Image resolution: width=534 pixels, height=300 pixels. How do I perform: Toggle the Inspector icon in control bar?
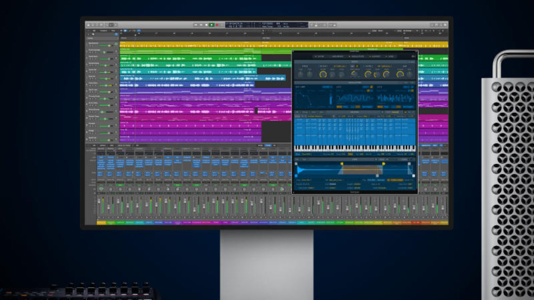coord(93,25)
